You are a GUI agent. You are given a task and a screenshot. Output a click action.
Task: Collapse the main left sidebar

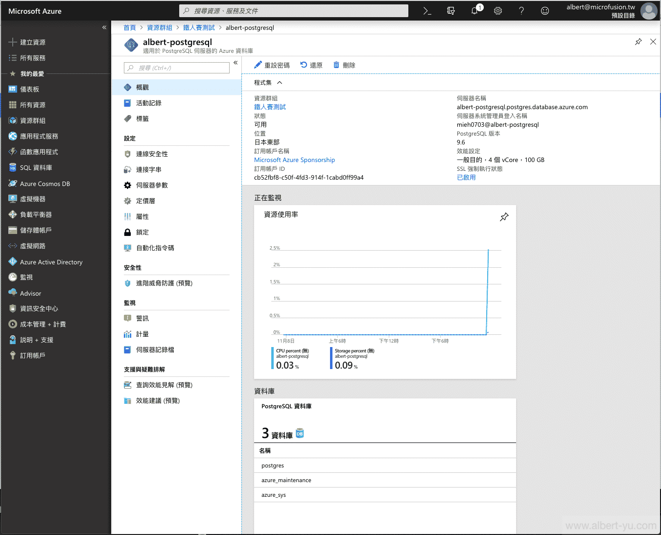click(104, 27)
